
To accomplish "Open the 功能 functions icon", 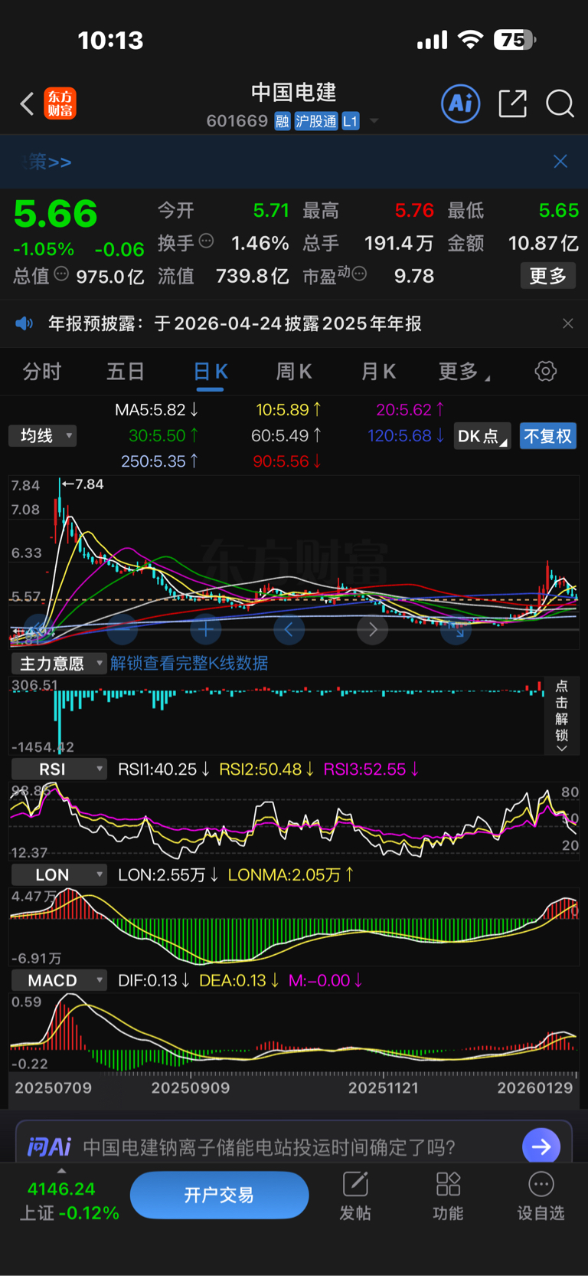I will tap(448, 1196).
